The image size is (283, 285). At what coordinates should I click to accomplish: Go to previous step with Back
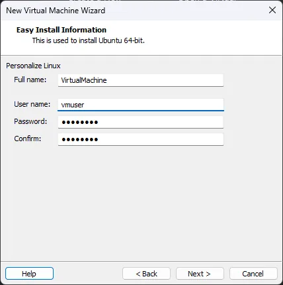tap(146, 274)
